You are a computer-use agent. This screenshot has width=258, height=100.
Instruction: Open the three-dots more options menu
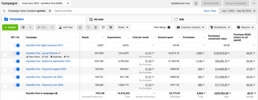point(254,3)
